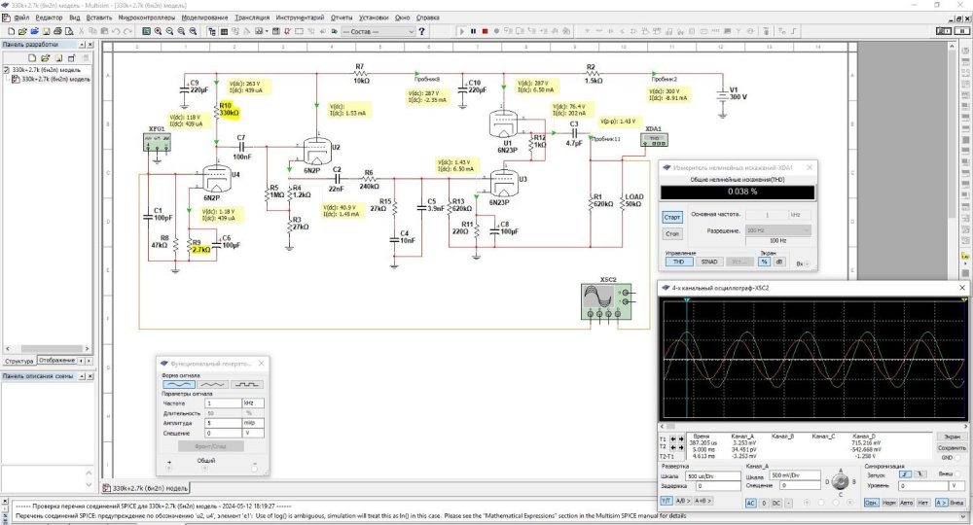Select square waveform in function generator

point(245,385)
